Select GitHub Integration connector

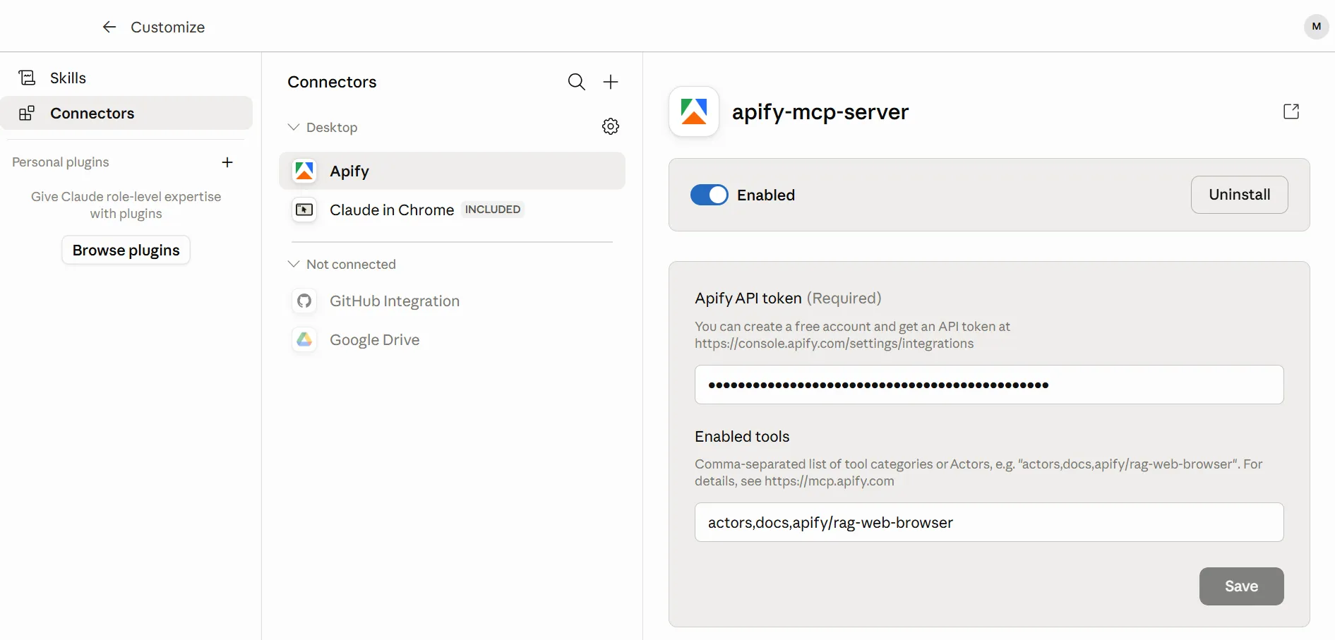coord(452,301)
